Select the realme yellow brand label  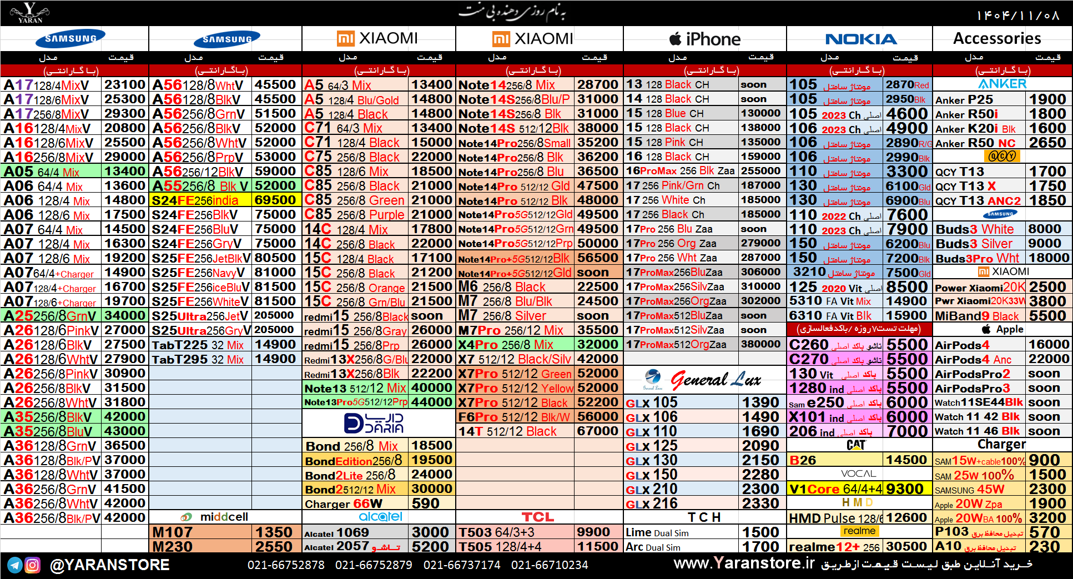859,531
